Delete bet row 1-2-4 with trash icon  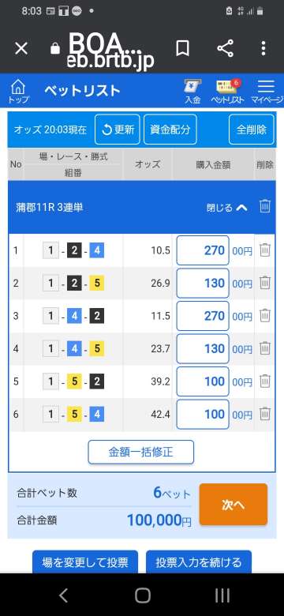point(265,250)
